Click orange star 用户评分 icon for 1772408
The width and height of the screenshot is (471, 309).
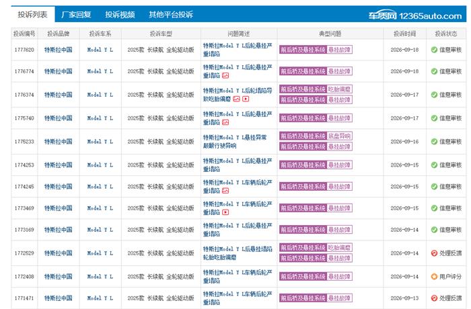point(434,277)
